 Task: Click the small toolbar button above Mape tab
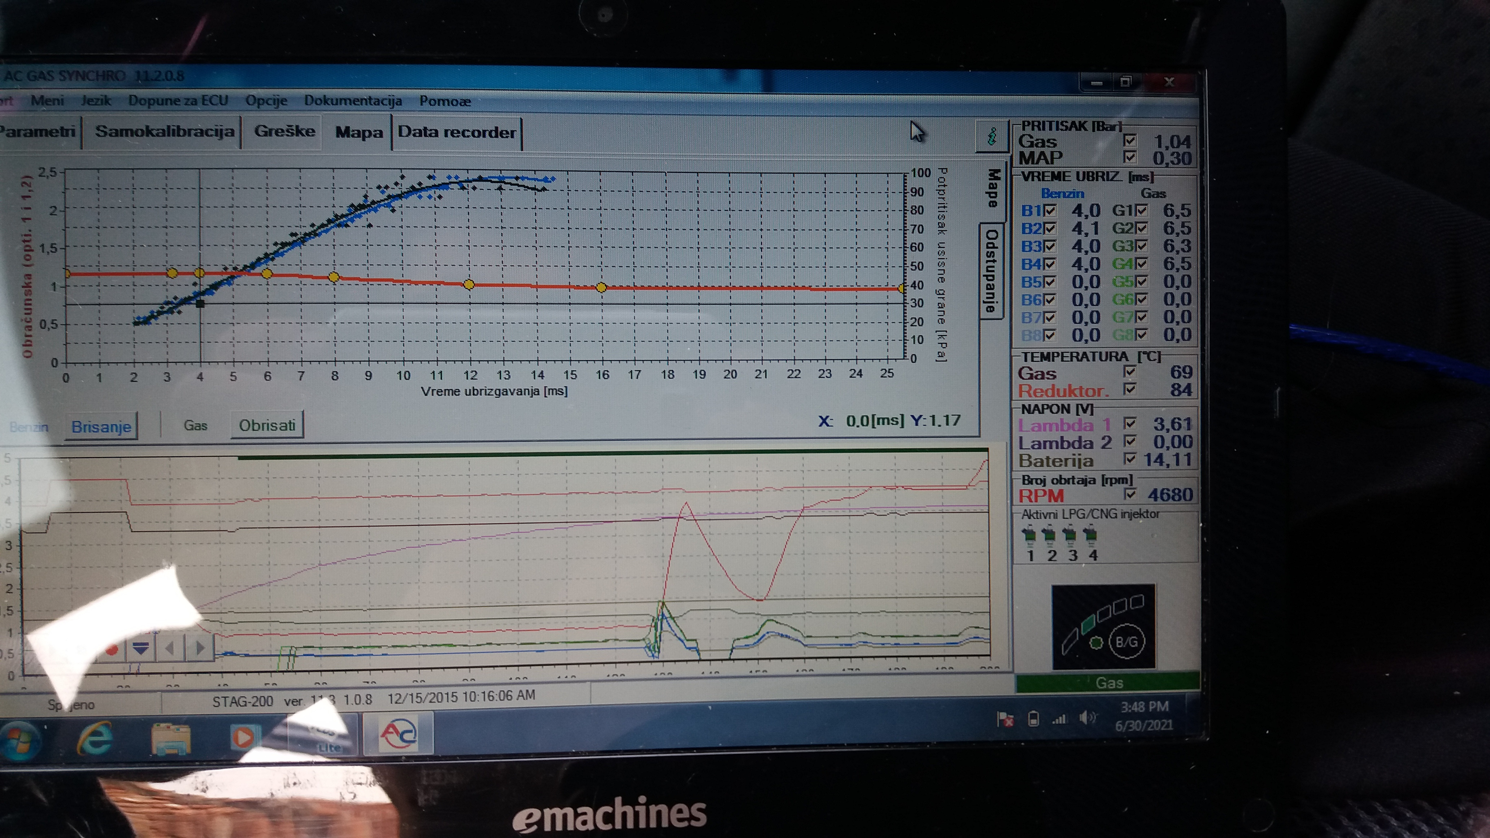tap(992, 137)
